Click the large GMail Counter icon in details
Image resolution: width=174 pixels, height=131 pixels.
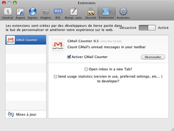(x=58, y=45)
